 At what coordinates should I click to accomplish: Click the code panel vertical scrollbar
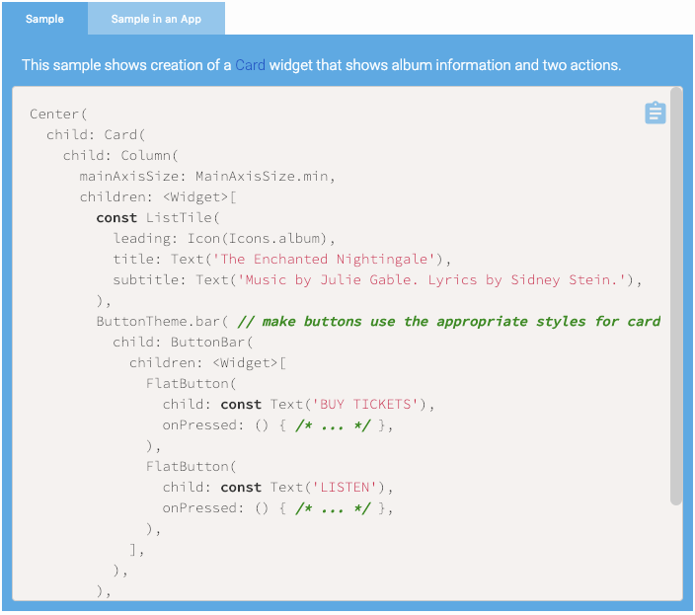pyautogui.click(x=676, y=295)
